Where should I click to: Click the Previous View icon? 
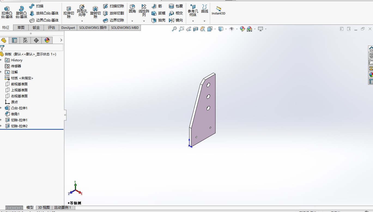click(189, 29)
